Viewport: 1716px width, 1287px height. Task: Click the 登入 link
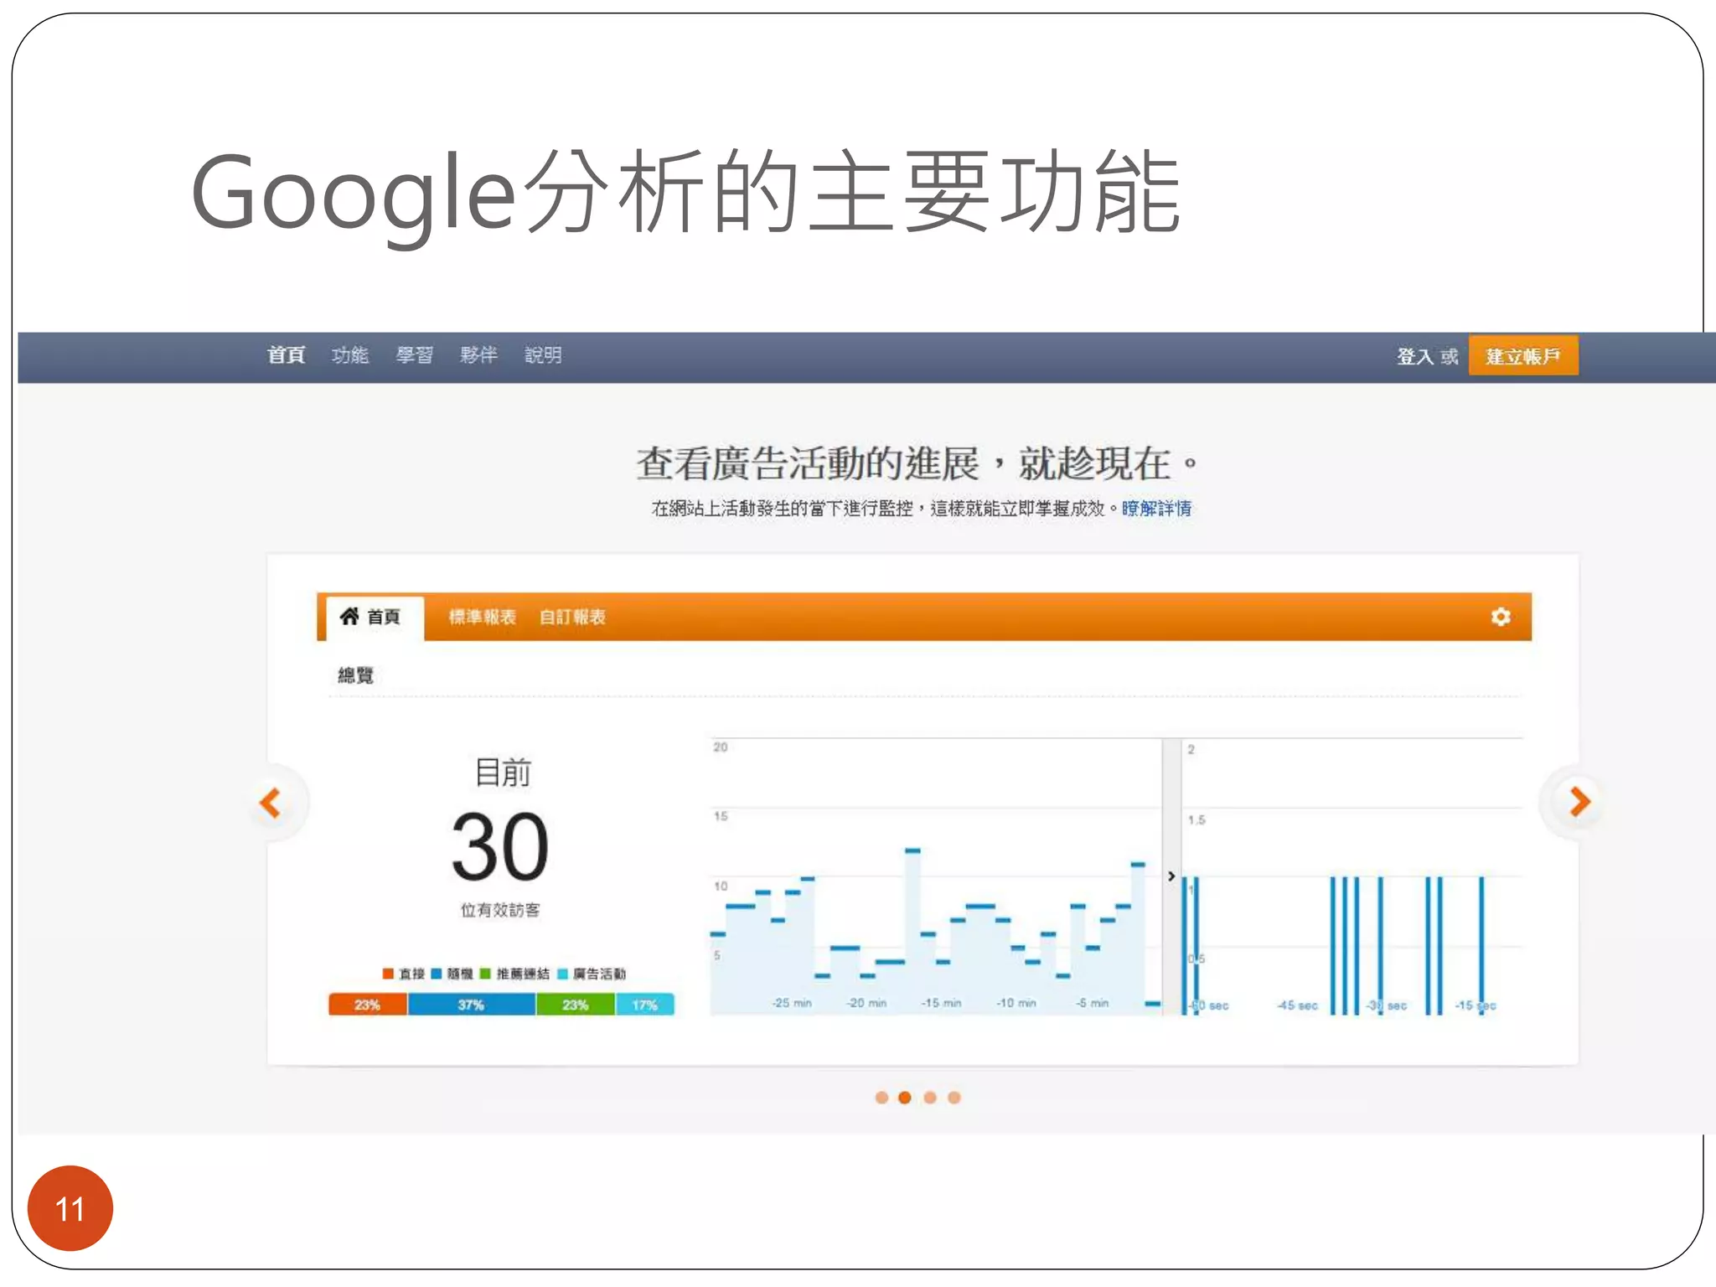[1414, 357]
